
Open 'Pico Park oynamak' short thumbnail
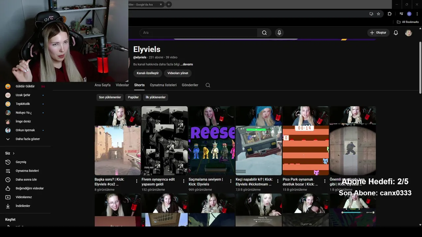(x=306, y=141)
